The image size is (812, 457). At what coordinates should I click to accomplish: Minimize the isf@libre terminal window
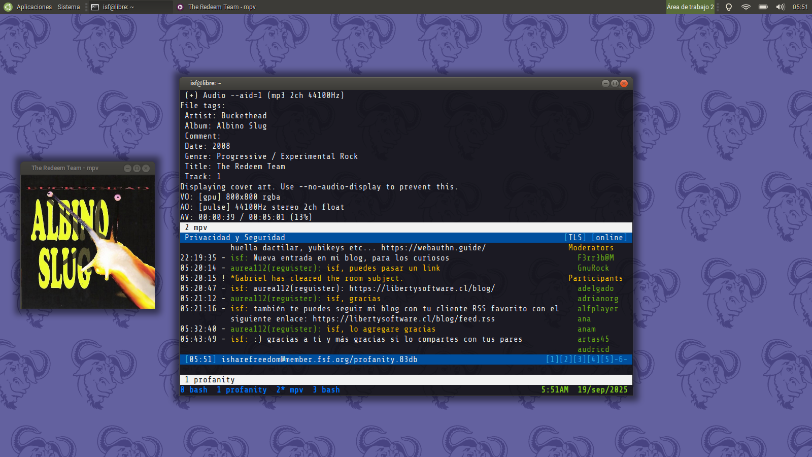pos(605,83)
